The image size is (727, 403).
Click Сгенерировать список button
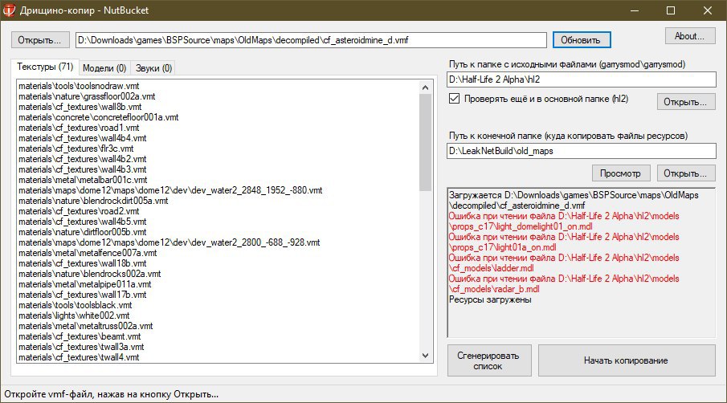489,360
